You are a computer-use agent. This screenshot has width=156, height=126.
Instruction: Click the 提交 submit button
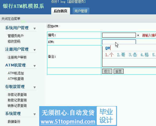pyautogui.click(x=107, y=71)
